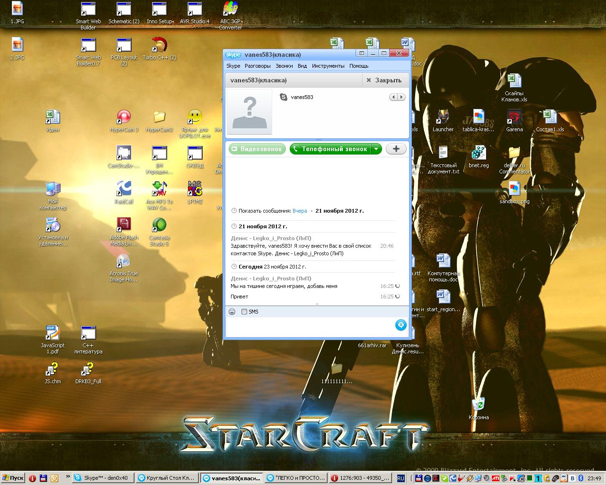Open the Вид menu

click(302, 66)
